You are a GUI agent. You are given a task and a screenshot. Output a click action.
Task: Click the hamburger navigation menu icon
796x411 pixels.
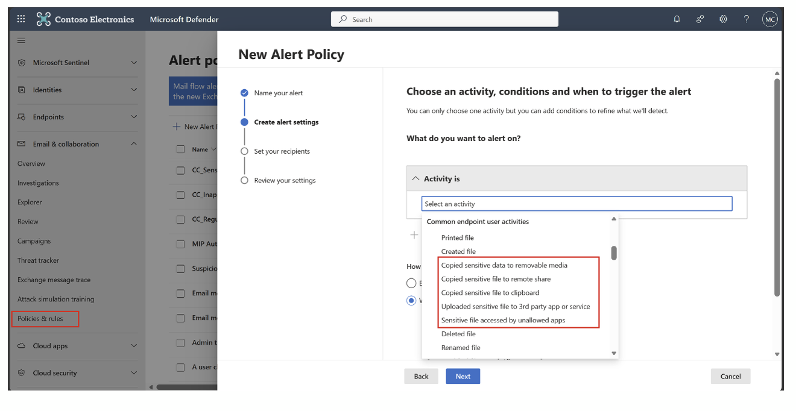21,40
